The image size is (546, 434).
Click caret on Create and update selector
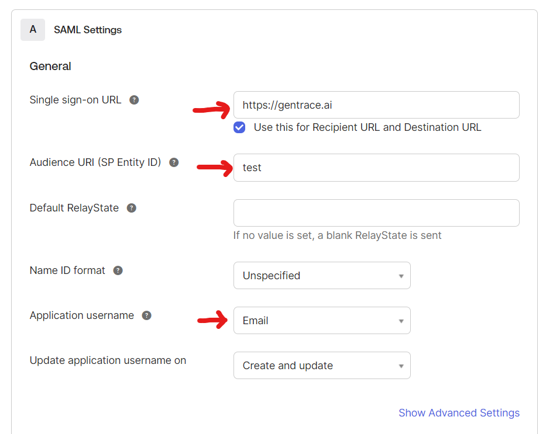coord(401,365)
